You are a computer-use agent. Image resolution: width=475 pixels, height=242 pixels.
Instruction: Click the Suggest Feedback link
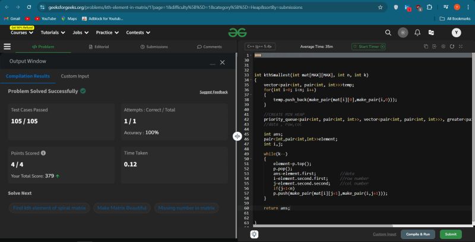pyautogui.click(x=213, y=92)
